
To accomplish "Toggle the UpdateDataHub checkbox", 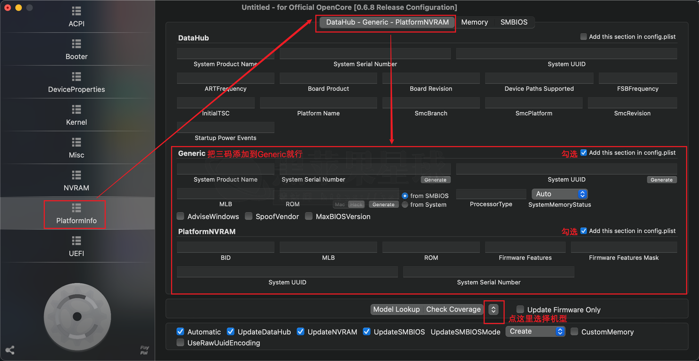I will tap(231, 332).
